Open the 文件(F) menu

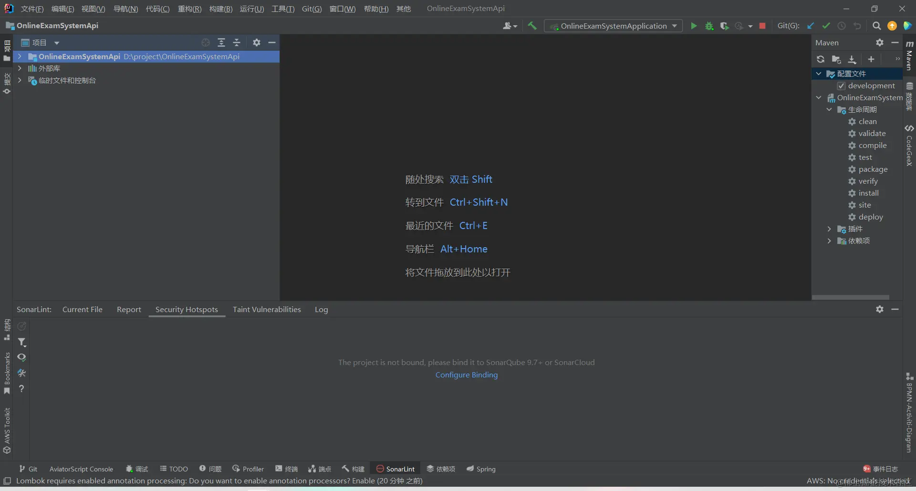coord(32,9)
